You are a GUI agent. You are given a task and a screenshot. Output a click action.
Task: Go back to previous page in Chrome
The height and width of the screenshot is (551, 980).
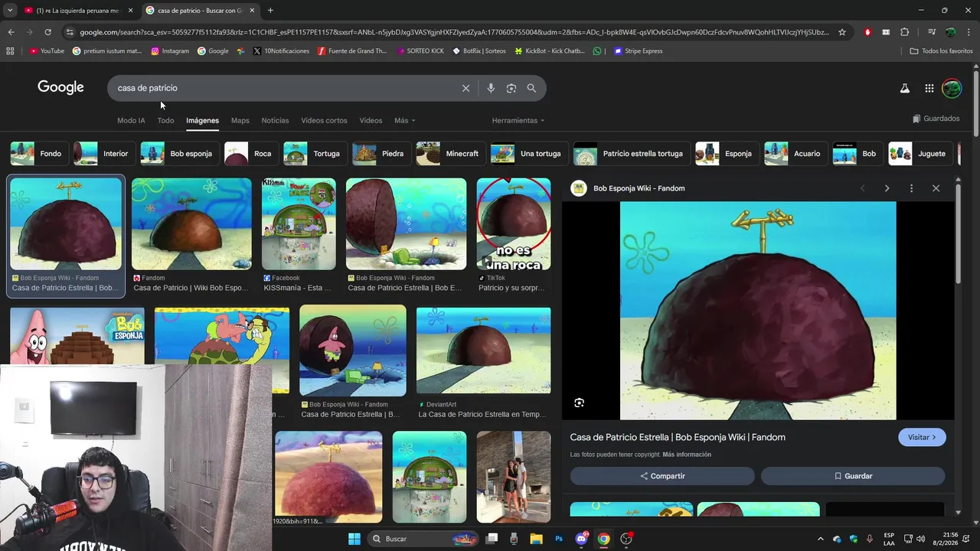[11, 32]
